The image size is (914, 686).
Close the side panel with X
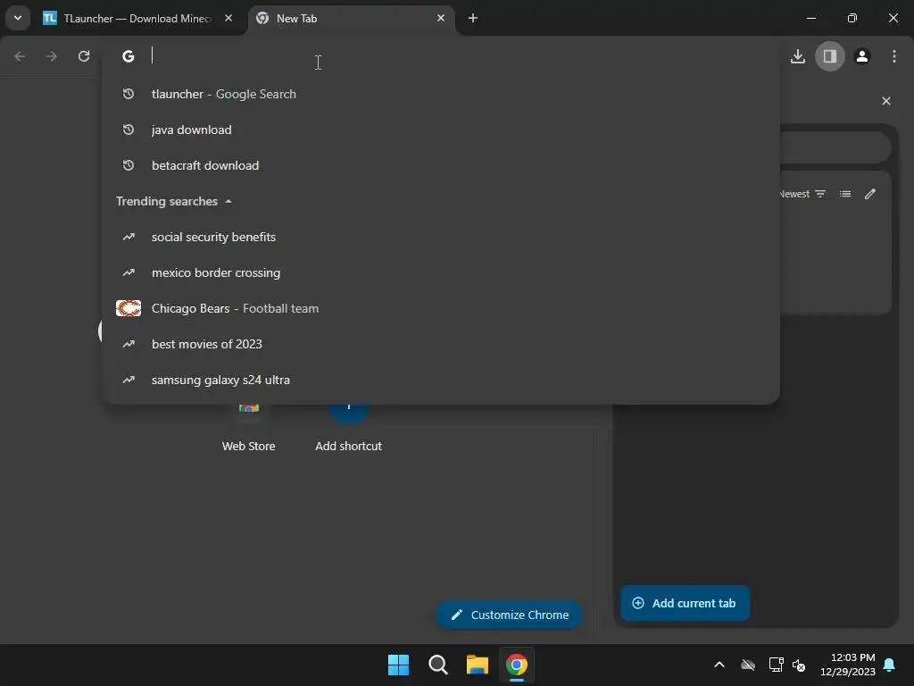coord(886,101)
